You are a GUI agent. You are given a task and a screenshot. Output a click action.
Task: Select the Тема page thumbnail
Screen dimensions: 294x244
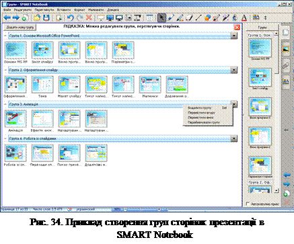point(42,85)
